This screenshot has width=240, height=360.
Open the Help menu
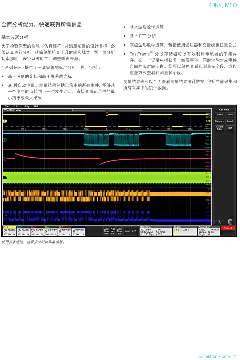point(37,106)
